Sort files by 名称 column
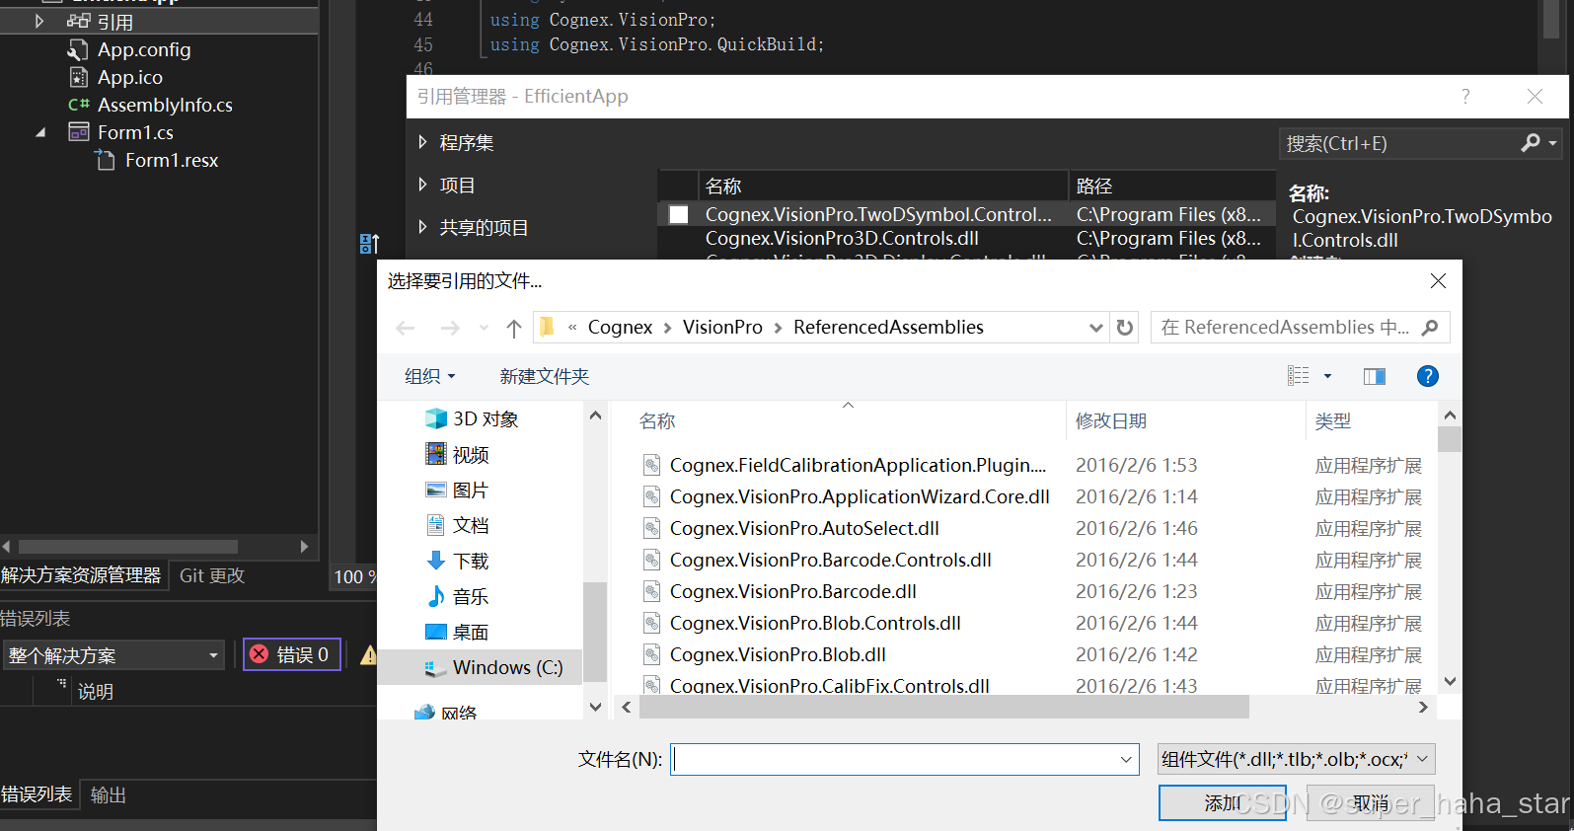Viewport: 1574px width, 831px height. (x=657, y=421)
